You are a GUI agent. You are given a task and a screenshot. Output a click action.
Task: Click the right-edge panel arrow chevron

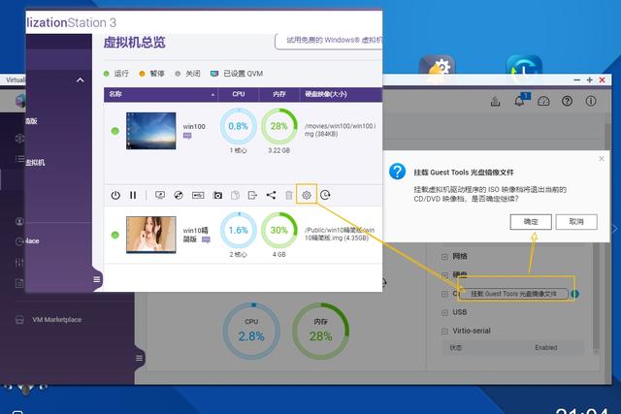coord(615,229)
